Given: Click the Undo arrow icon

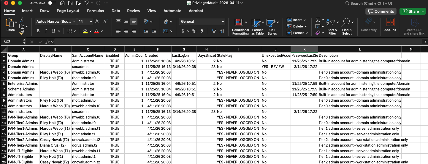Looking at the screenshot, I should 86,3.
